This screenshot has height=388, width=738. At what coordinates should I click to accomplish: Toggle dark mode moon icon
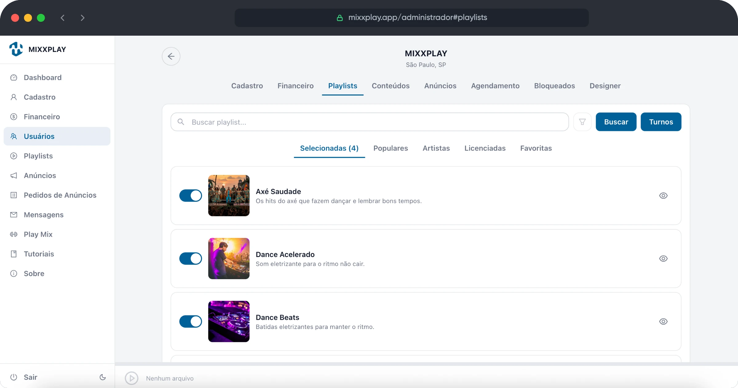103,377
